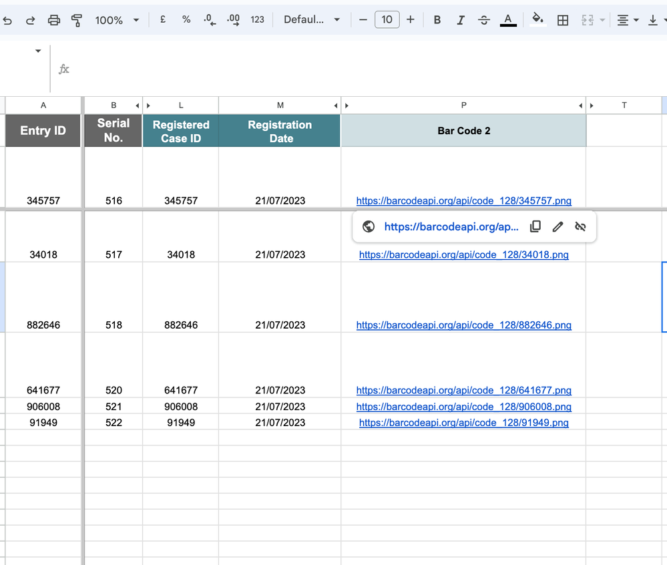Open the text color picker

508,20
